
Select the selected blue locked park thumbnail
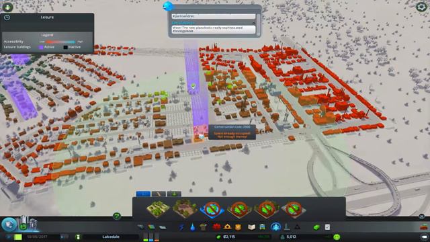point(212,209)
